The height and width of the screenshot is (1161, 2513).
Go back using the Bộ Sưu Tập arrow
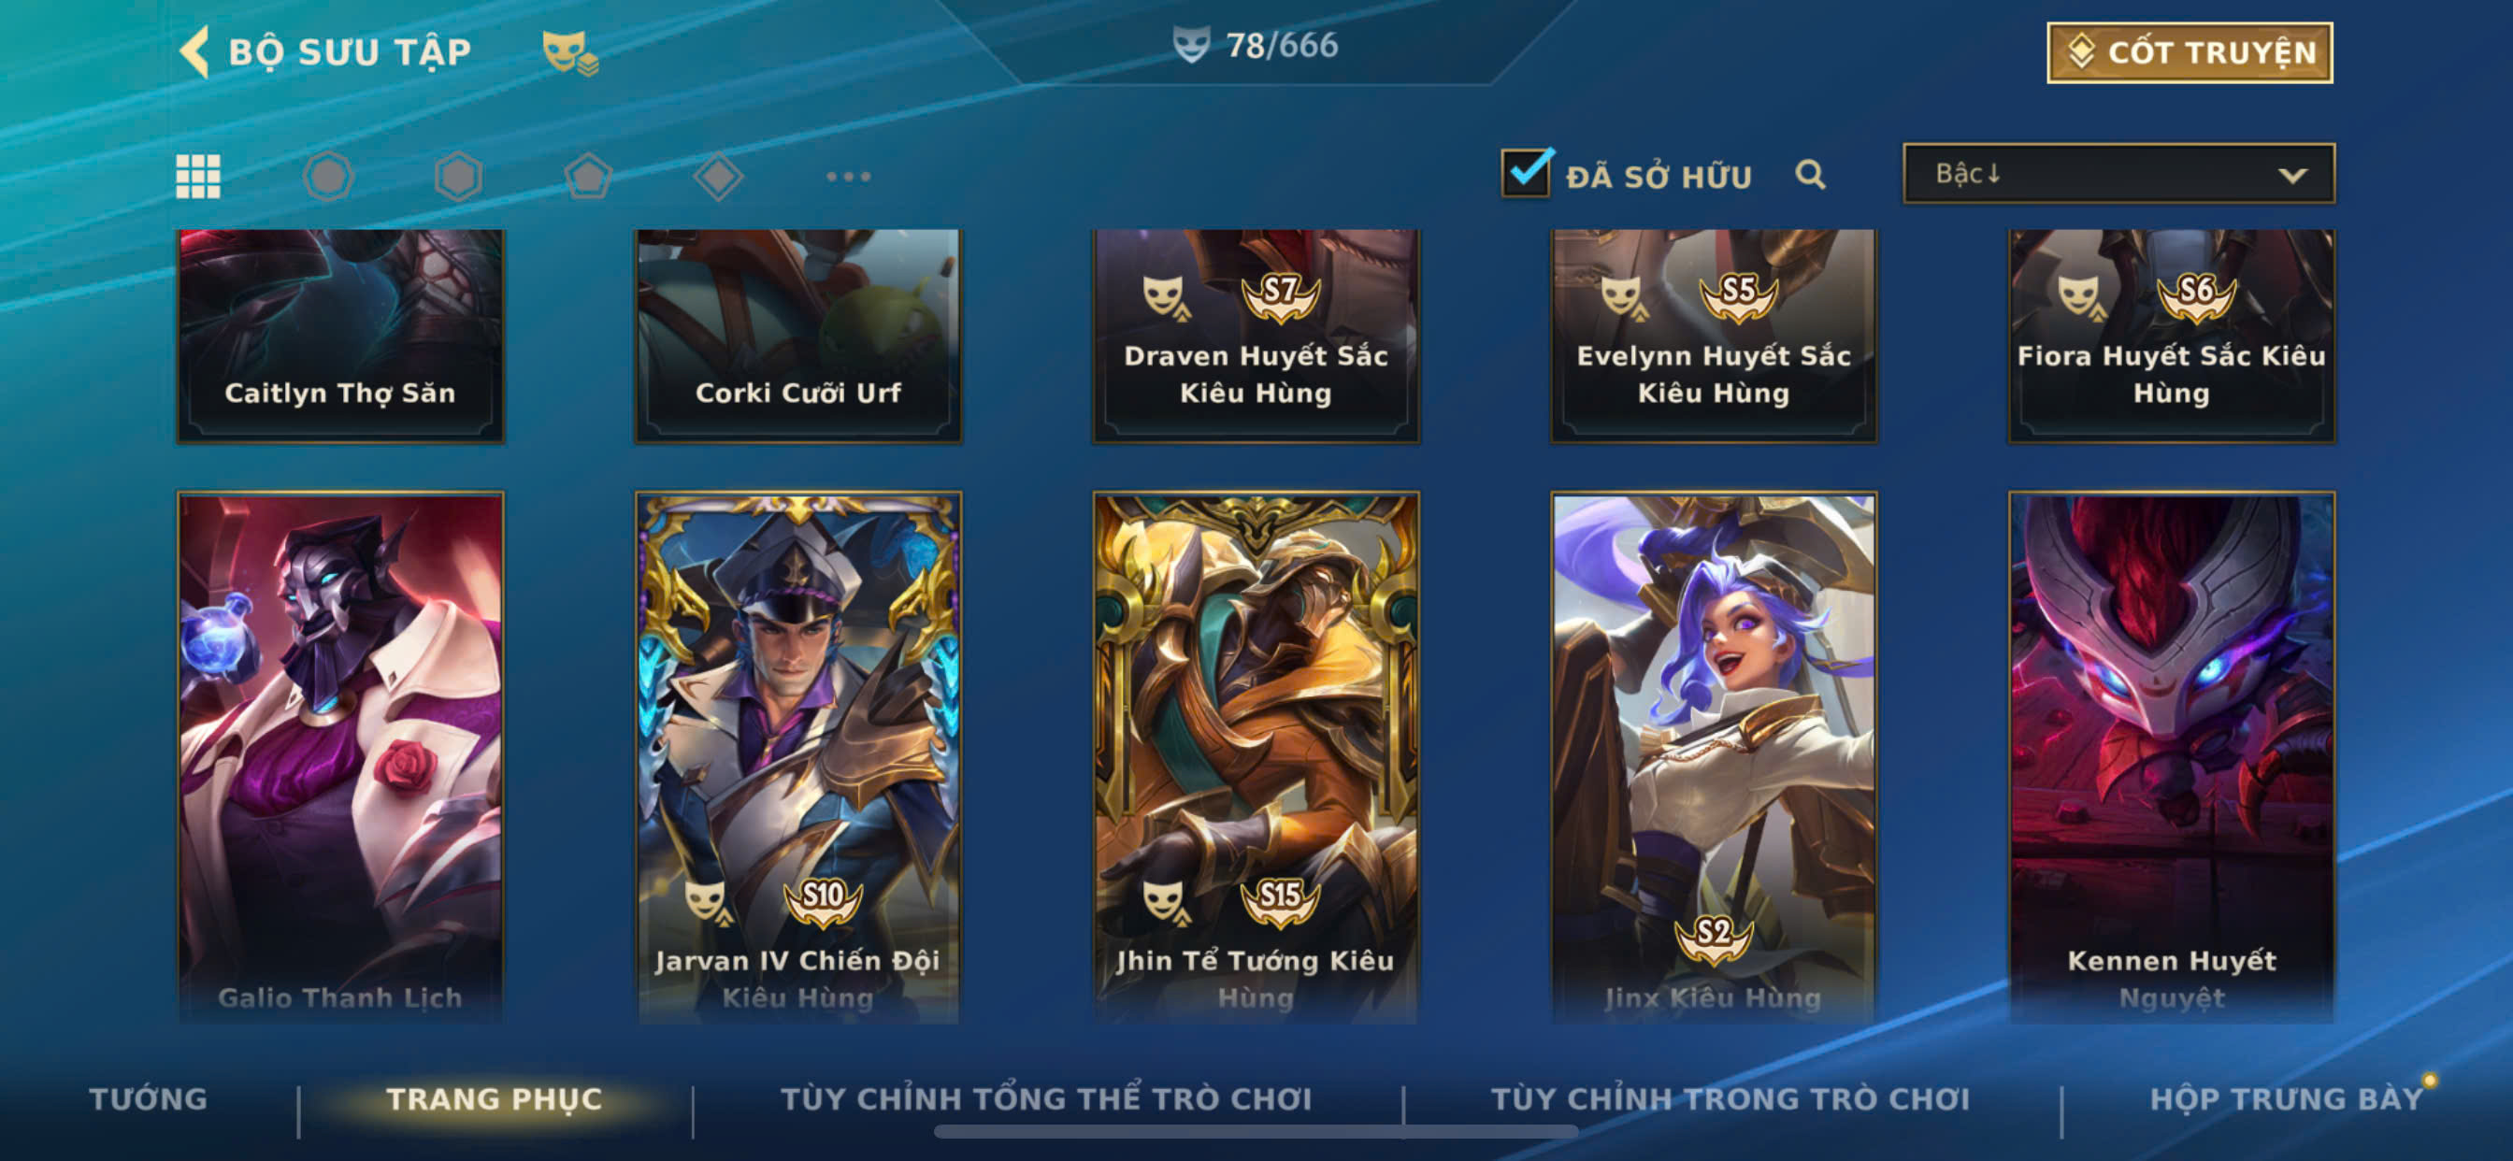pos(195,51)
